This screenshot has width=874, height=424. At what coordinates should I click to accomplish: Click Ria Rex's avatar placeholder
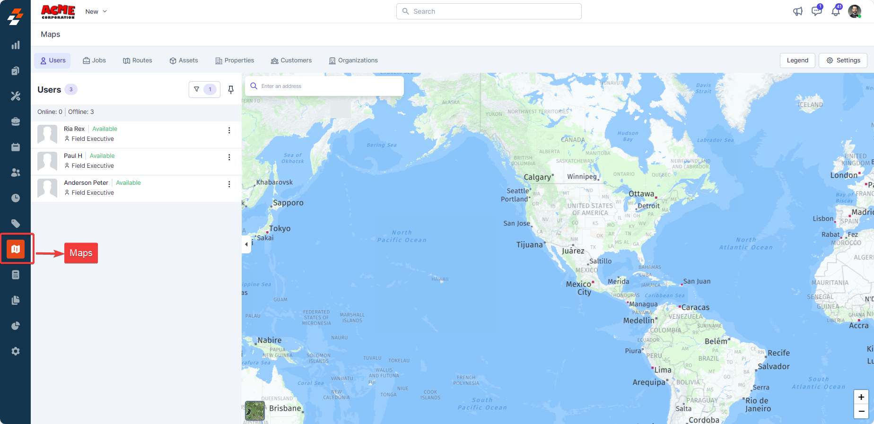coord(47,134)
